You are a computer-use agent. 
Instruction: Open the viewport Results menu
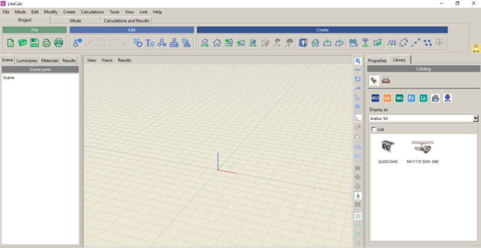click(124, 60)
